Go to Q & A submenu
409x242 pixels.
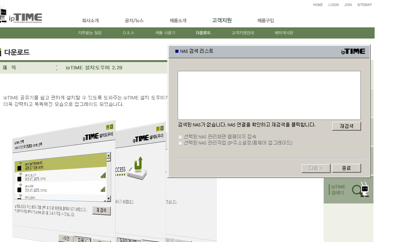(128, 33)
